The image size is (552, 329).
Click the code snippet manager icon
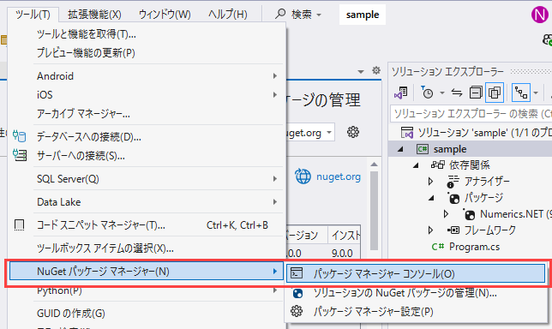[20, 225]
